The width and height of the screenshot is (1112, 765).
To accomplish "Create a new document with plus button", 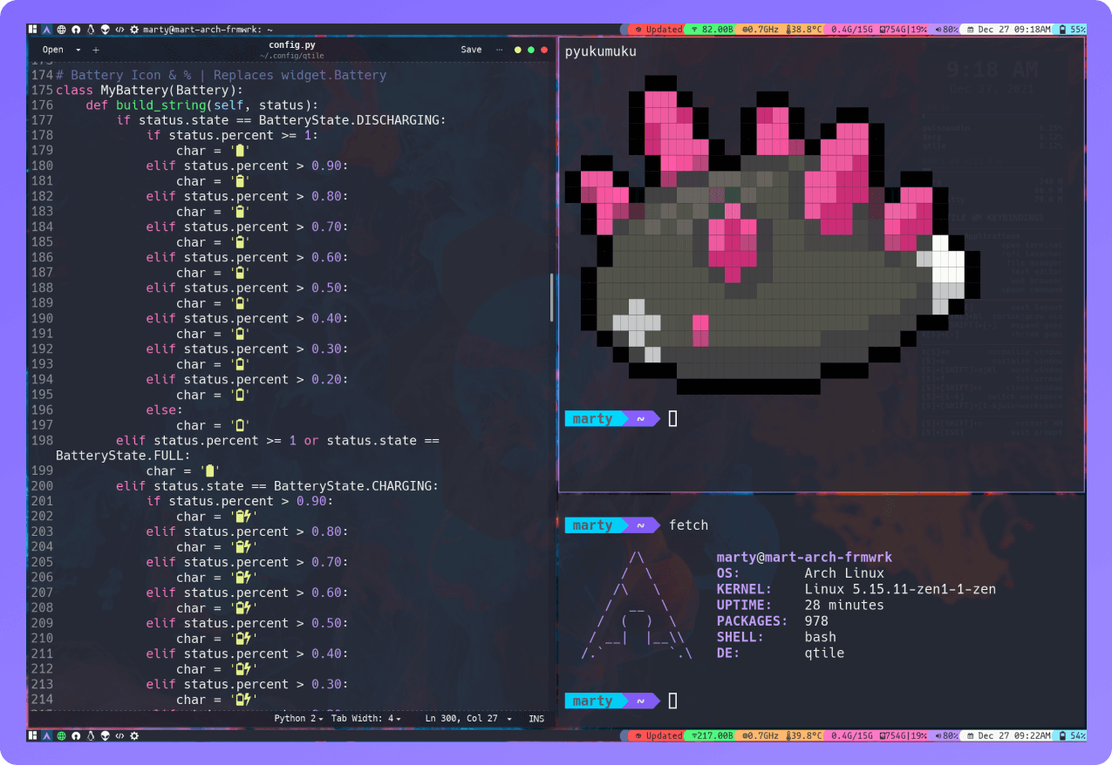I will click(96, 50).
